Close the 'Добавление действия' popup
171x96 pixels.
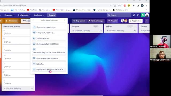coord(65,20)
